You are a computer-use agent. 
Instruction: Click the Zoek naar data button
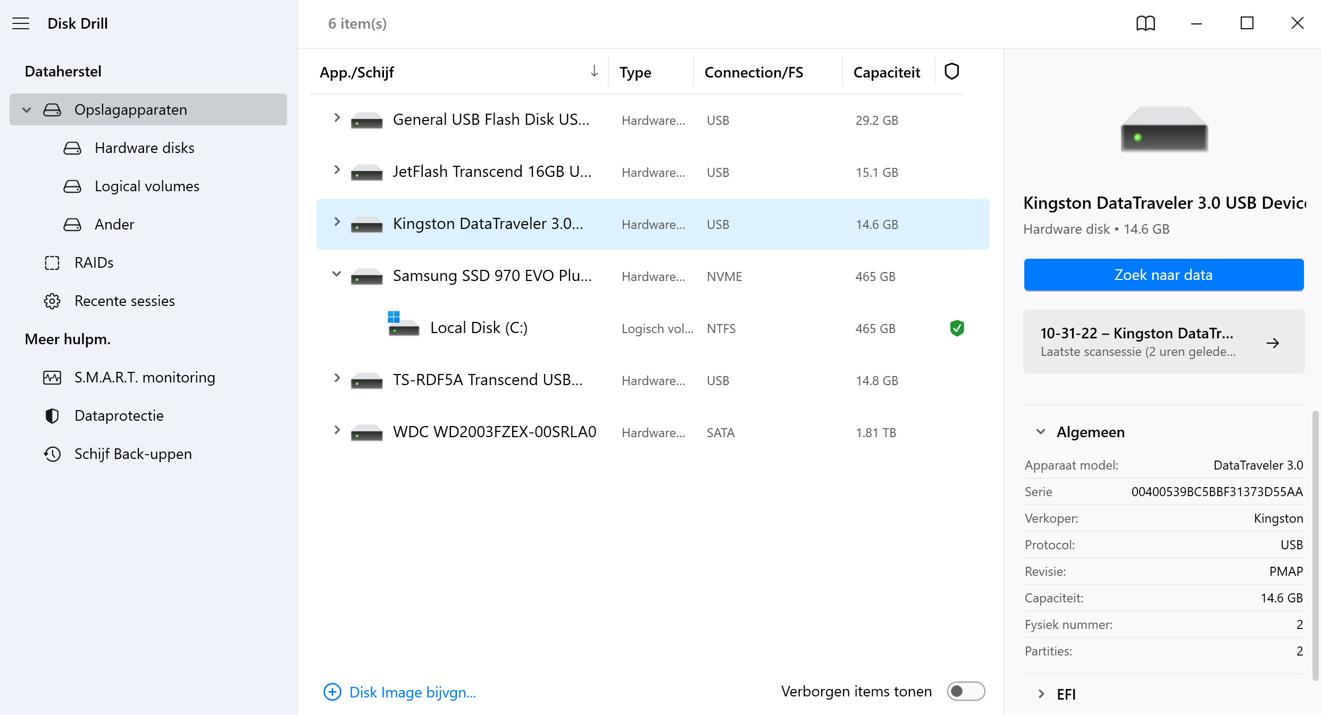1164,275
